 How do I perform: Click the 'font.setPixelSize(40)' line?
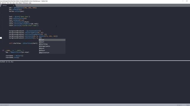pos(18,18)
